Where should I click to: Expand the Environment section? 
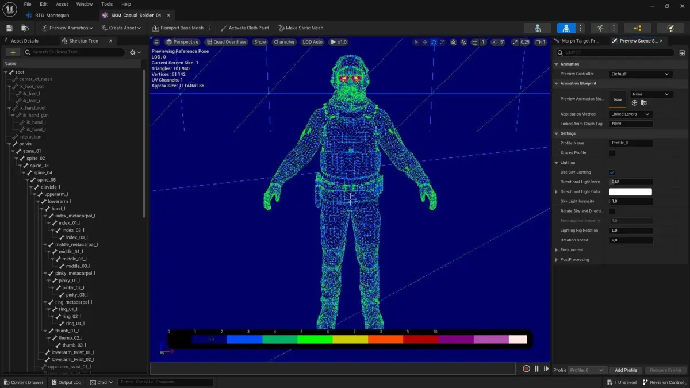tap(556, 250)
